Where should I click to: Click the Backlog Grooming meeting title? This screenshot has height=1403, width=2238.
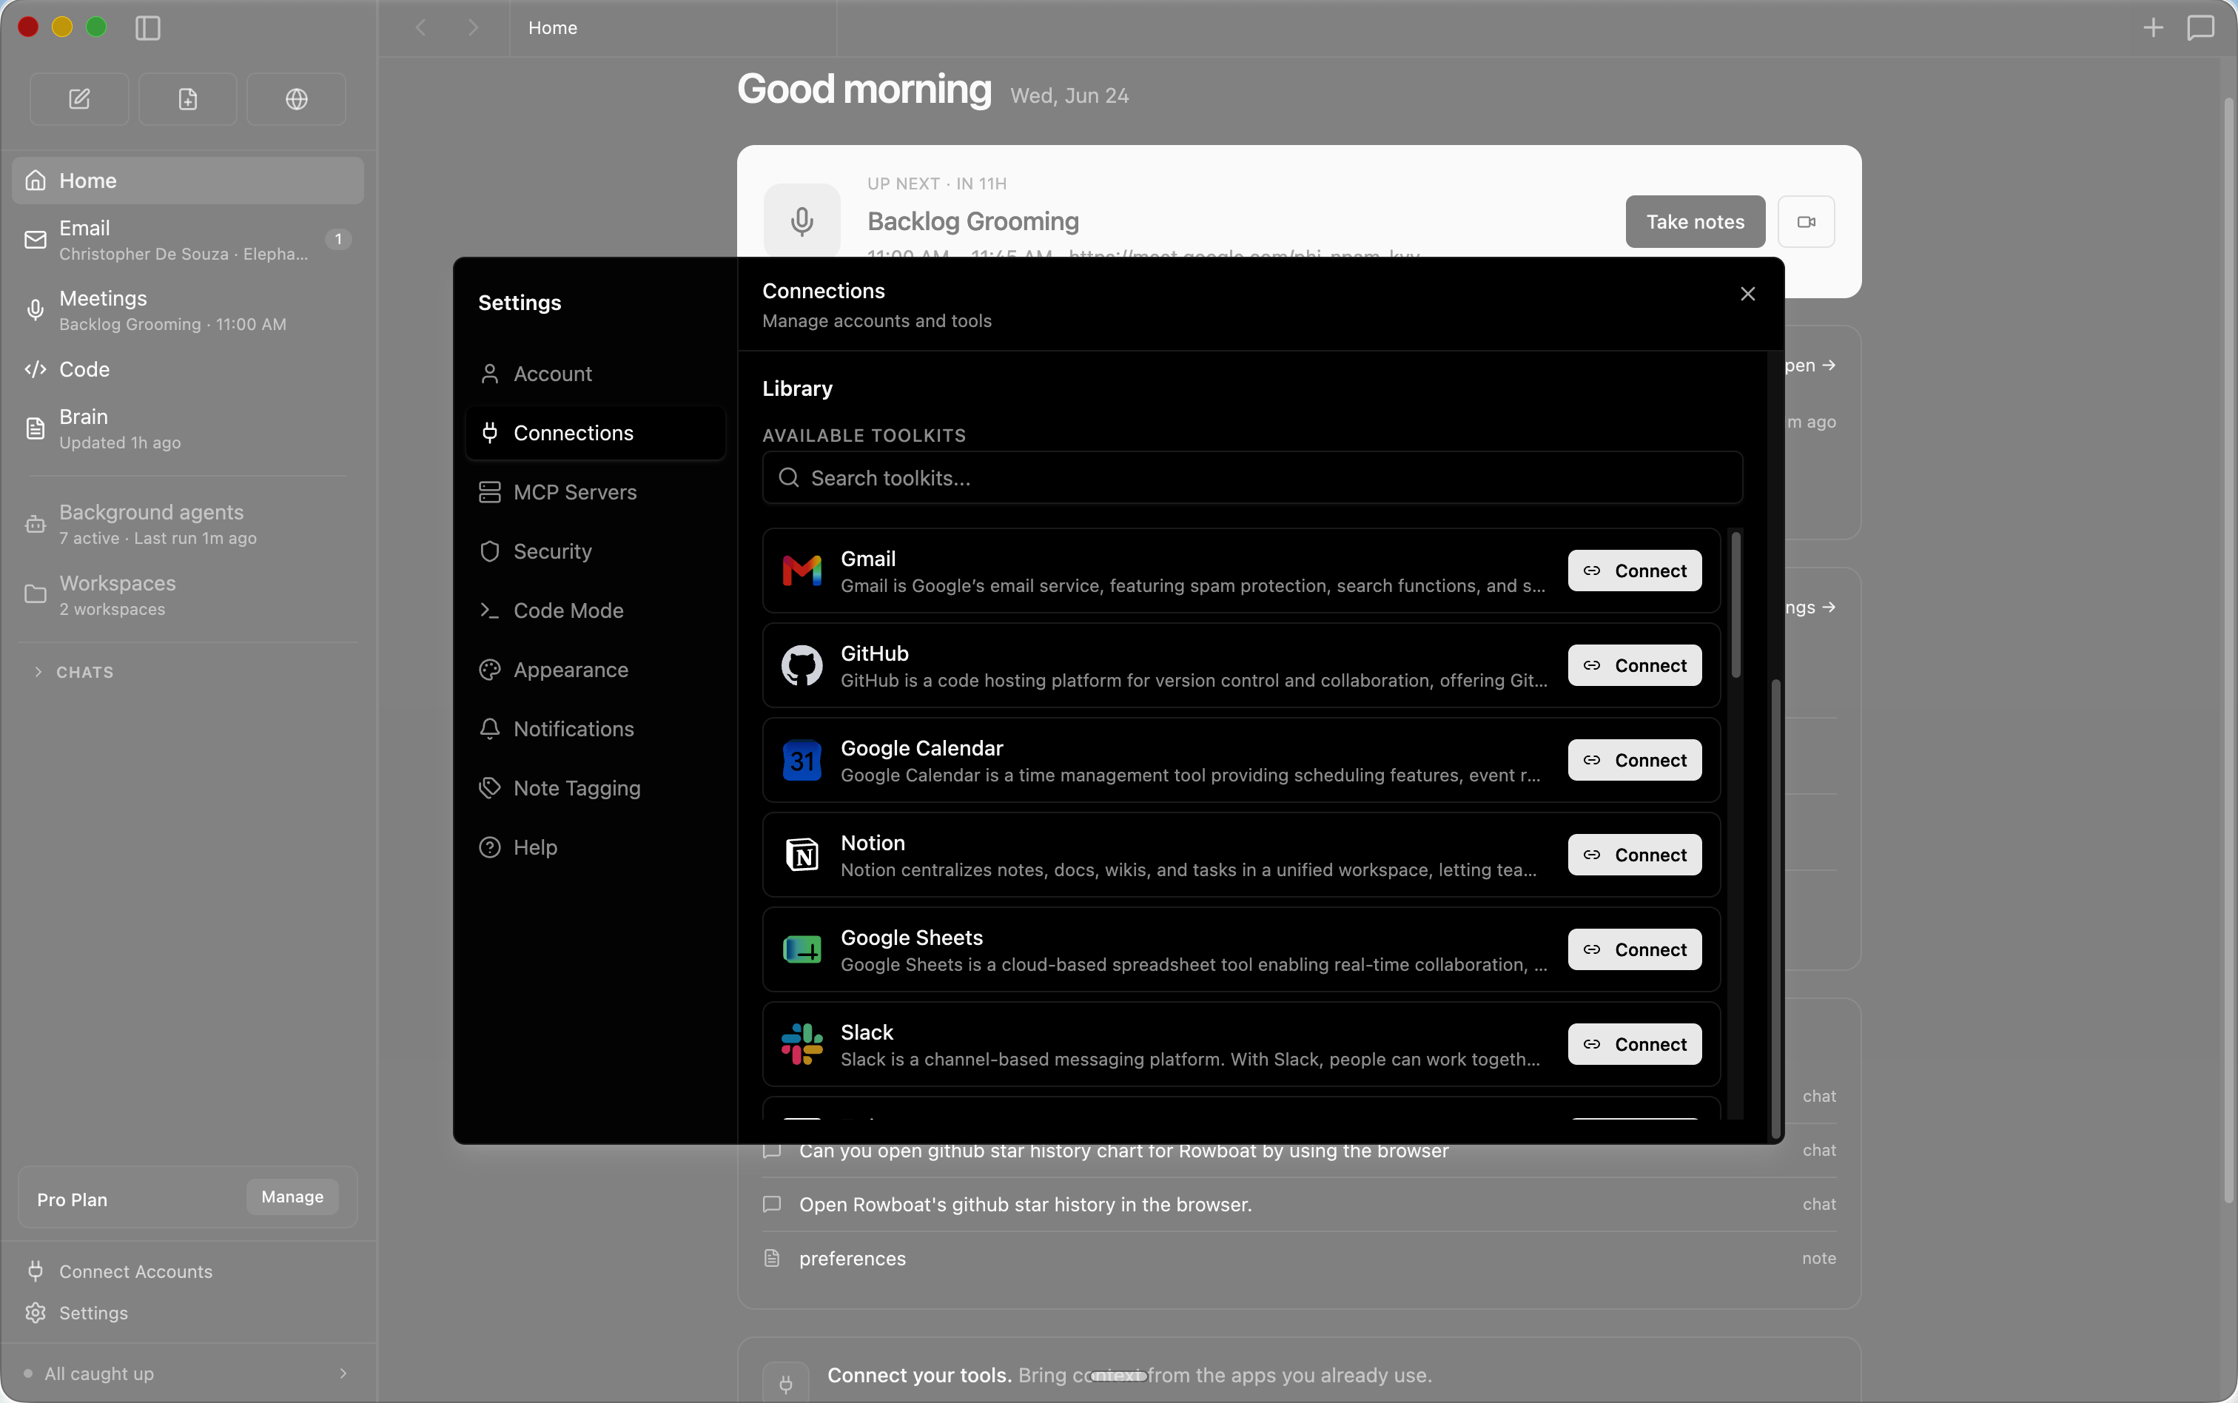tap(972, 222)
